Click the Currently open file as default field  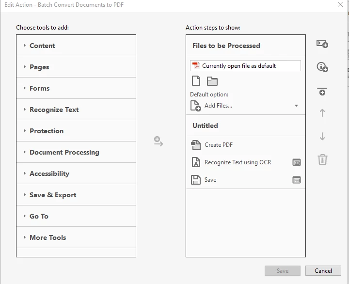click(x=245, y=65)
